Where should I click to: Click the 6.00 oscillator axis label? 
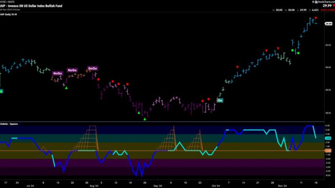coord(328,126)
